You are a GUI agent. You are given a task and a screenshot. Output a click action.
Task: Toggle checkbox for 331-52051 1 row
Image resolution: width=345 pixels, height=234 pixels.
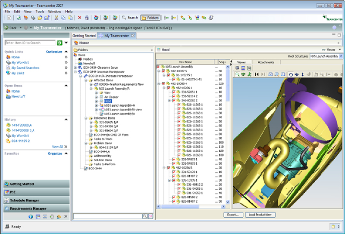tap(174, 92)
